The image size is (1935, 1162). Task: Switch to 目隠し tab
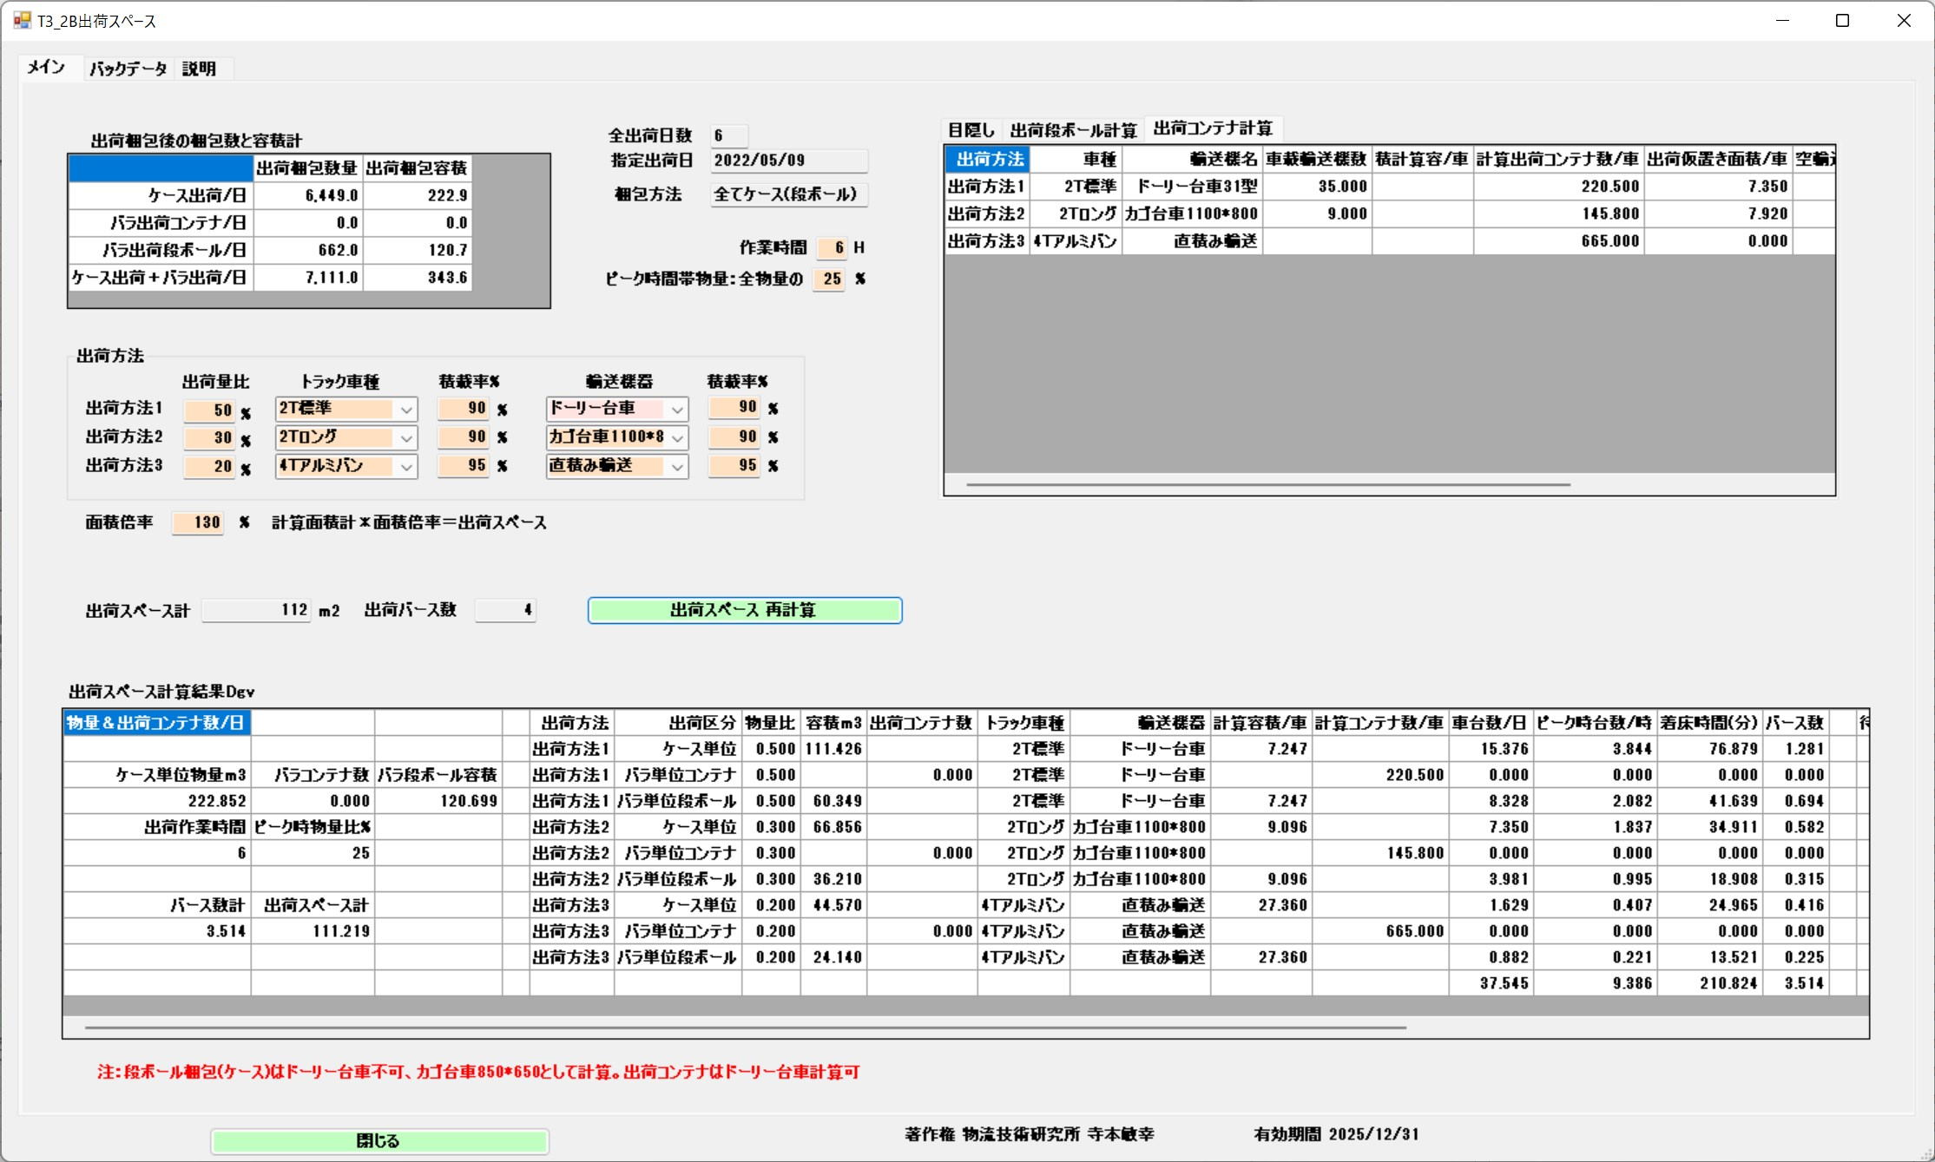point(971,130)
